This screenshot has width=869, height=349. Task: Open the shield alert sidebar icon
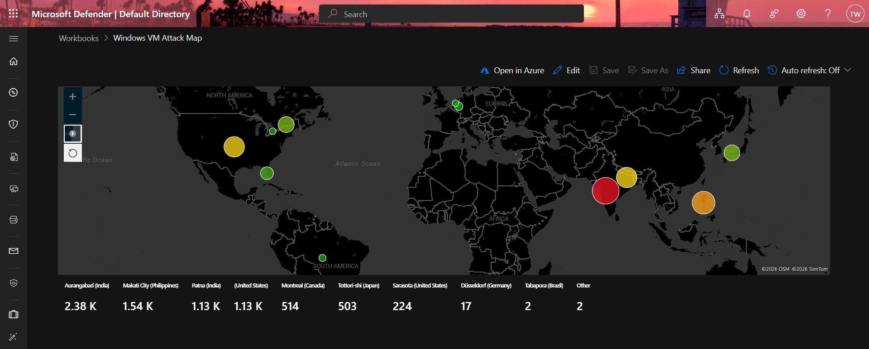click(14, 124)
